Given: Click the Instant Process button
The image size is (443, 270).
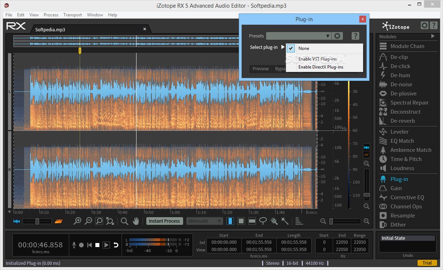Looking at the screenshot, I should coord(164,221).
